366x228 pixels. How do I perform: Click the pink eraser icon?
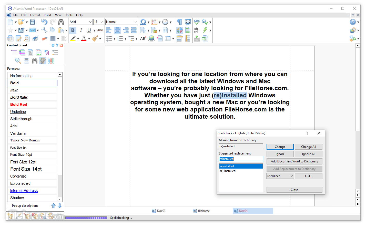[x=44, y=38]
